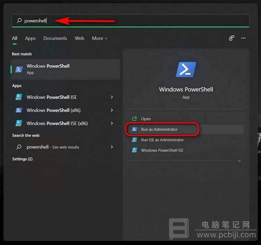
Task: Select the Windows PowerShell best match result
Action: click(x=65, y=69)
